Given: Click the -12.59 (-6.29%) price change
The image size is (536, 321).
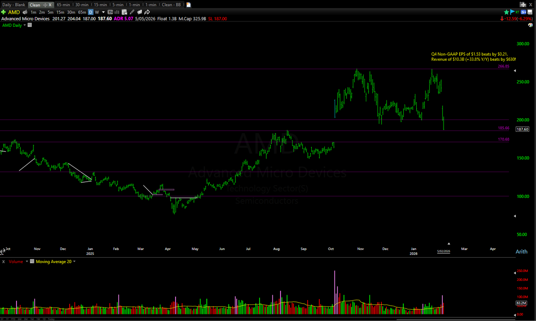Looking at the screenshot, I should (x=519, y=19).
